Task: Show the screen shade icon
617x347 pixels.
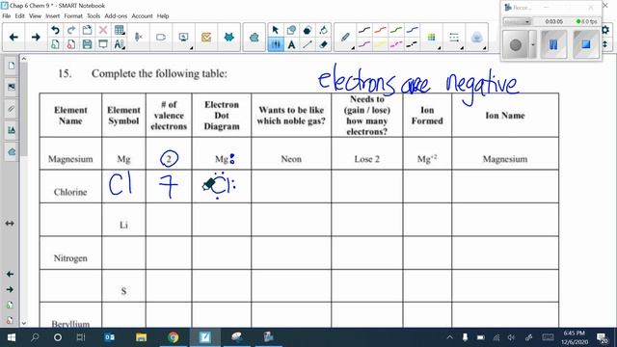Action: tap(103, 44)
